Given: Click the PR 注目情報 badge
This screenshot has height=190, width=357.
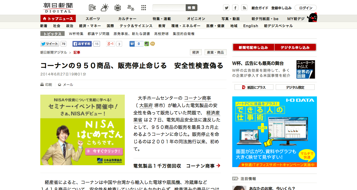Looking at the screenshot, I should 244,179.
